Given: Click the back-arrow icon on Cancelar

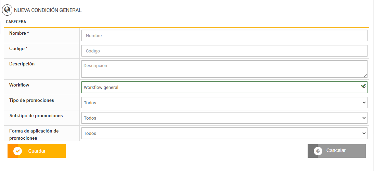Looking at the screenshot, I should [x=318, y=151].
